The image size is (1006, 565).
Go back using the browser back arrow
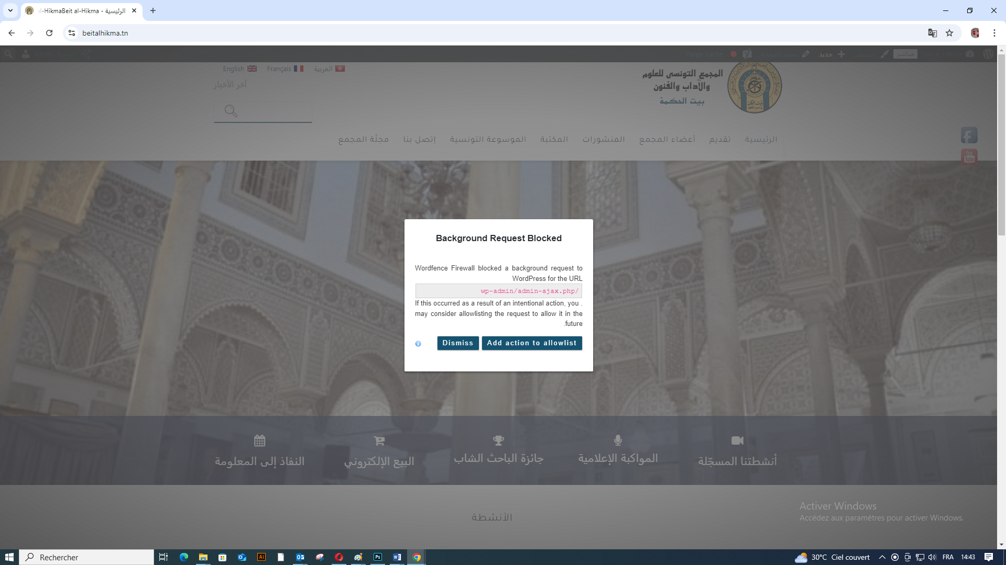[12, 33]
